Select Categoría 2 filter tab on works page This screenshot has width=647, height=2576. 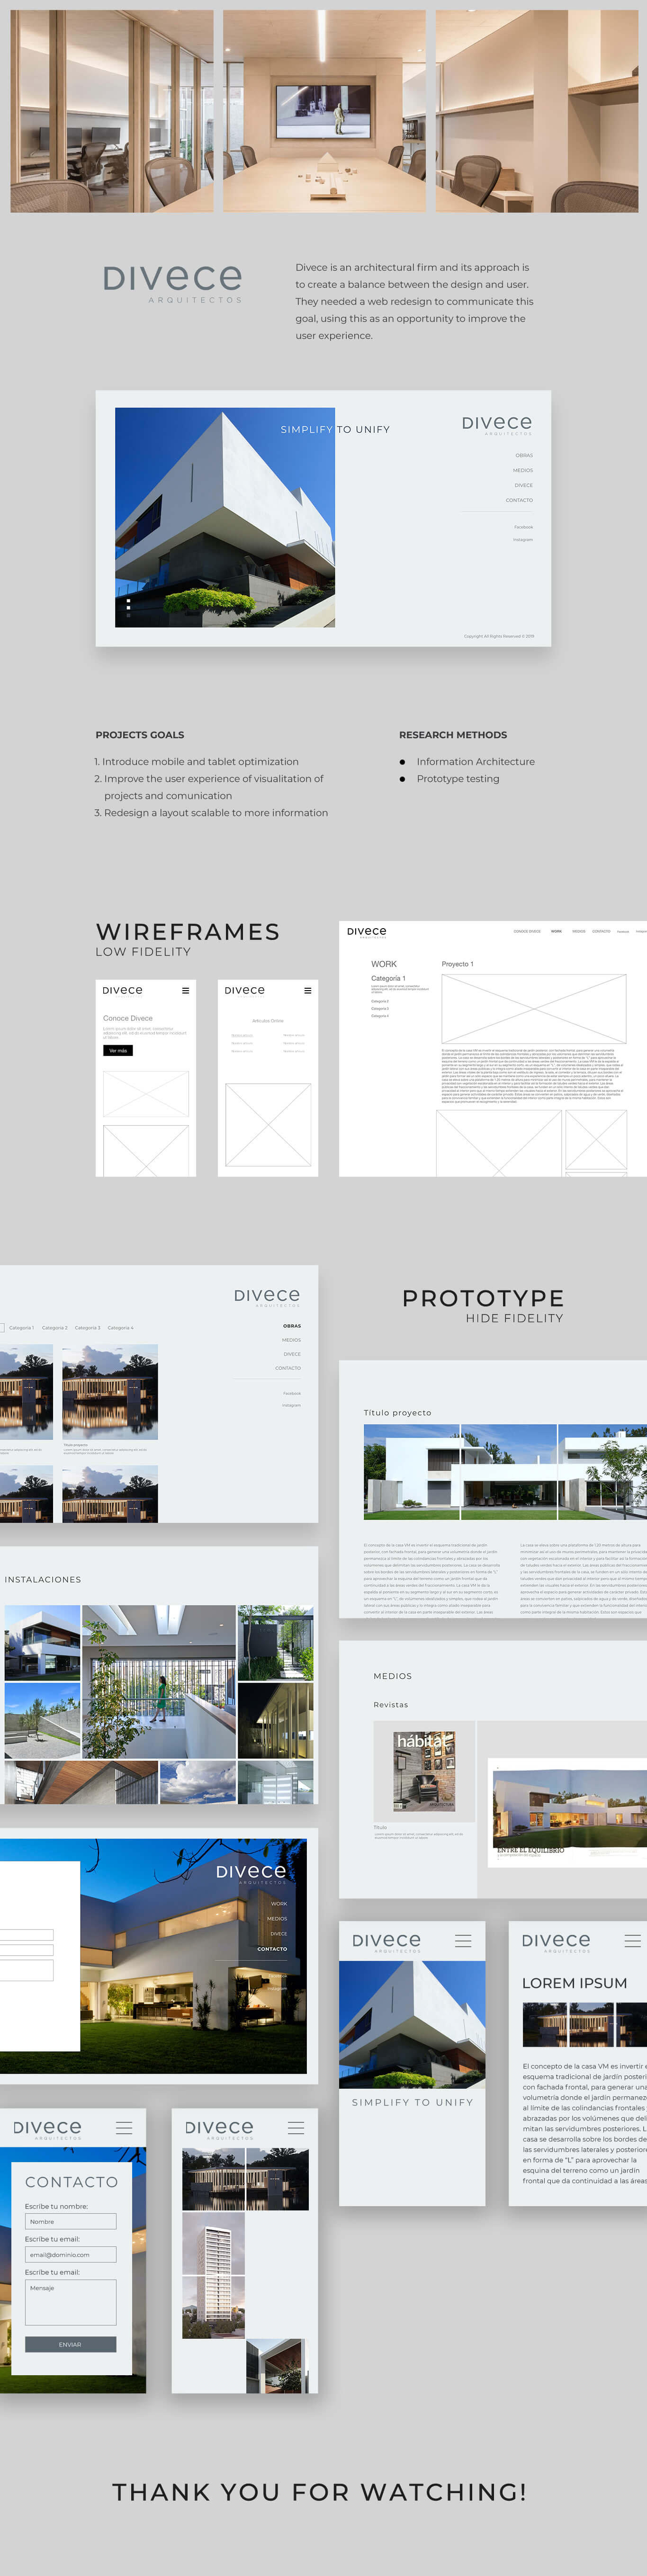click(x=55, y=1328)
